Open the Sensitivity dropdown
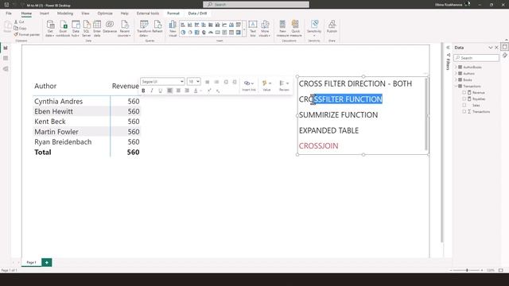509x286 pixels. tap(314, 29)
